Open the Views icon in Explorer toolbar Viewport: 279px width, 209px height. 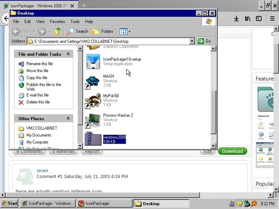pos(123,32)
